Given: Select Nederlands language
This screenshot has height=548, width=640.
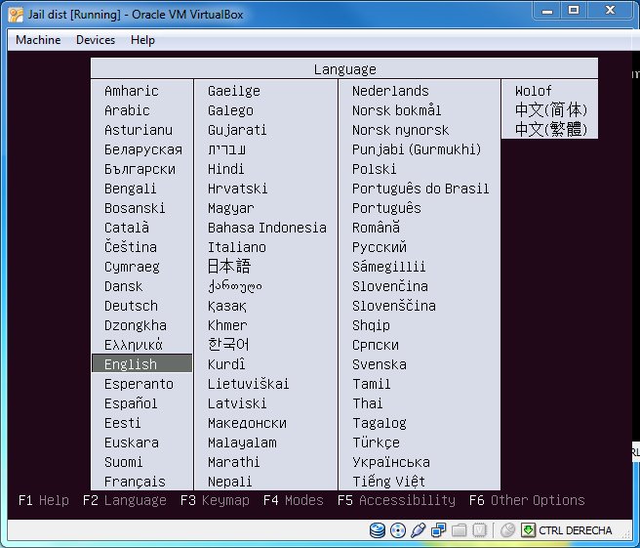Looking at the screenshot, I should click(x=390, y=91).
